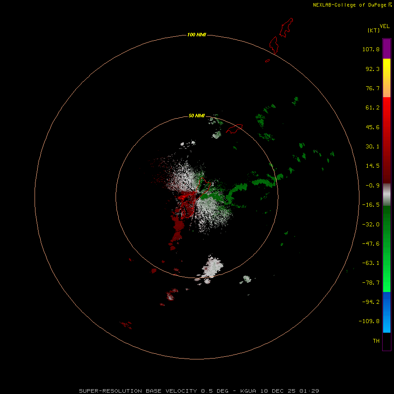Click the [KT] units label
Viewport: 394px width, 394px height.
pyautogui.click(x=373, y=30)
